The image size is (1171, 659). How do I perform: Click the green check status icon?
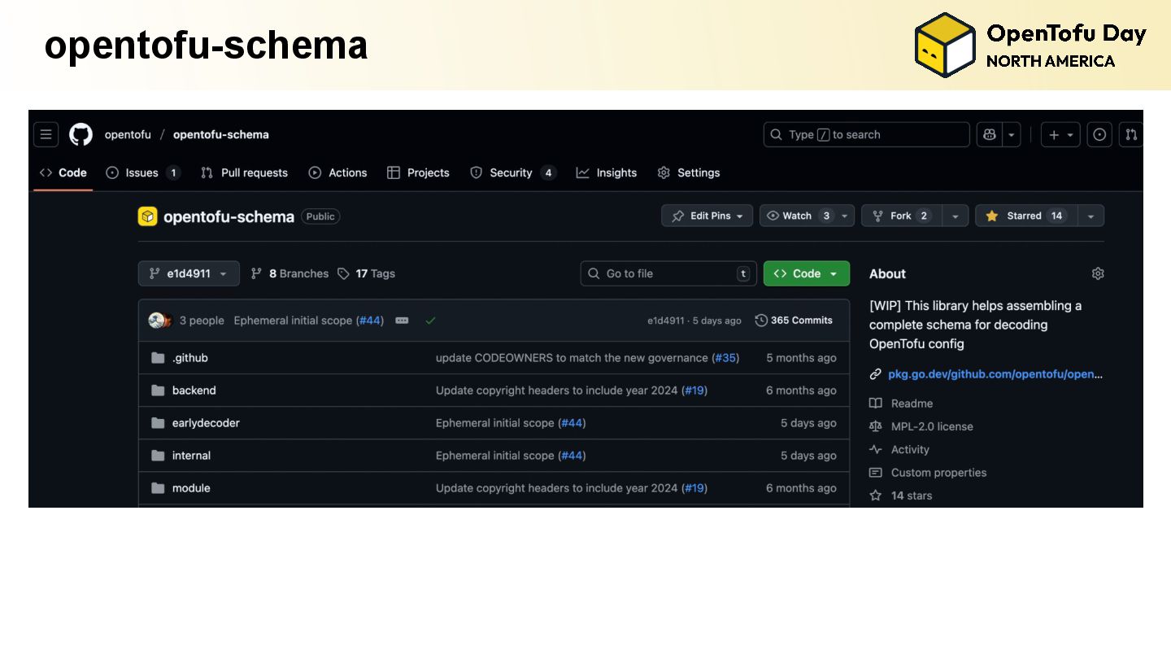pyautogui.click(x=430, y=321)
